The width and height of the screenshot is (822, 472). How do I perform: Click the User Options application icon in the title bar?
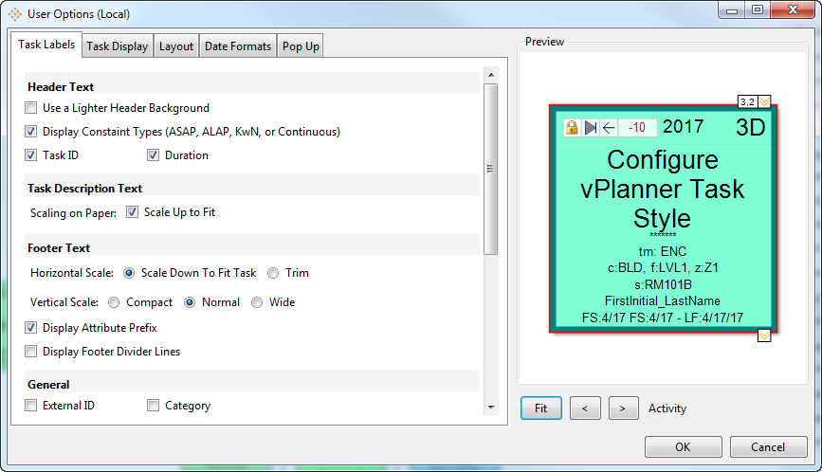tap(15, 14)
